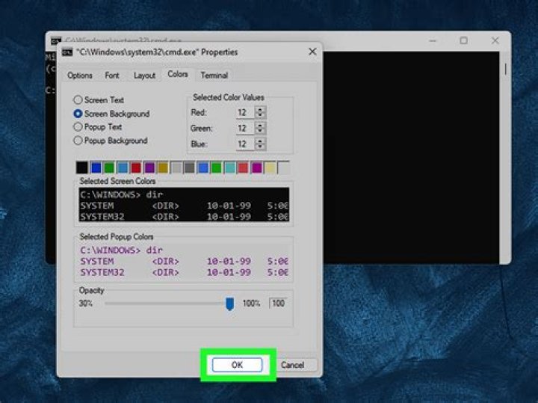Screen dimensions: 538x403
Task: Pick the dark blue color swatch
Action: coord(96,167)
